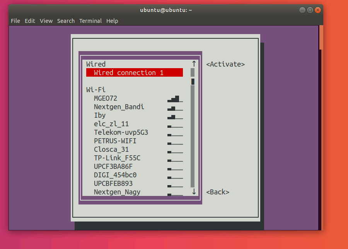This screenshot has width=348, height=249.
Task: Select the Wired section header
Action: [96, 64]
